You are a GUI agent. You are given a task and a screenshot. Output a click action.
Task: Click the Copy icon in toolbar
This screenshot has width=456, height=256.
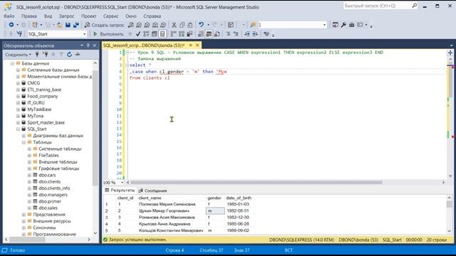click(182, 25)
